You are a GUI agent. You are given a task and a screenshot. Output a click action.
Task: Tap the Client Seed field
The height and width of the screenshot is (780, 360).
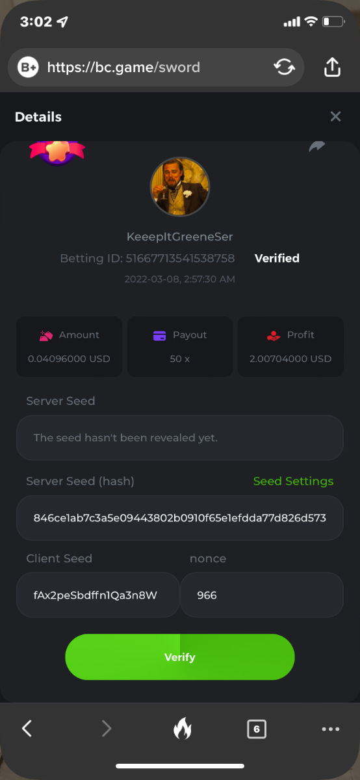97,595
